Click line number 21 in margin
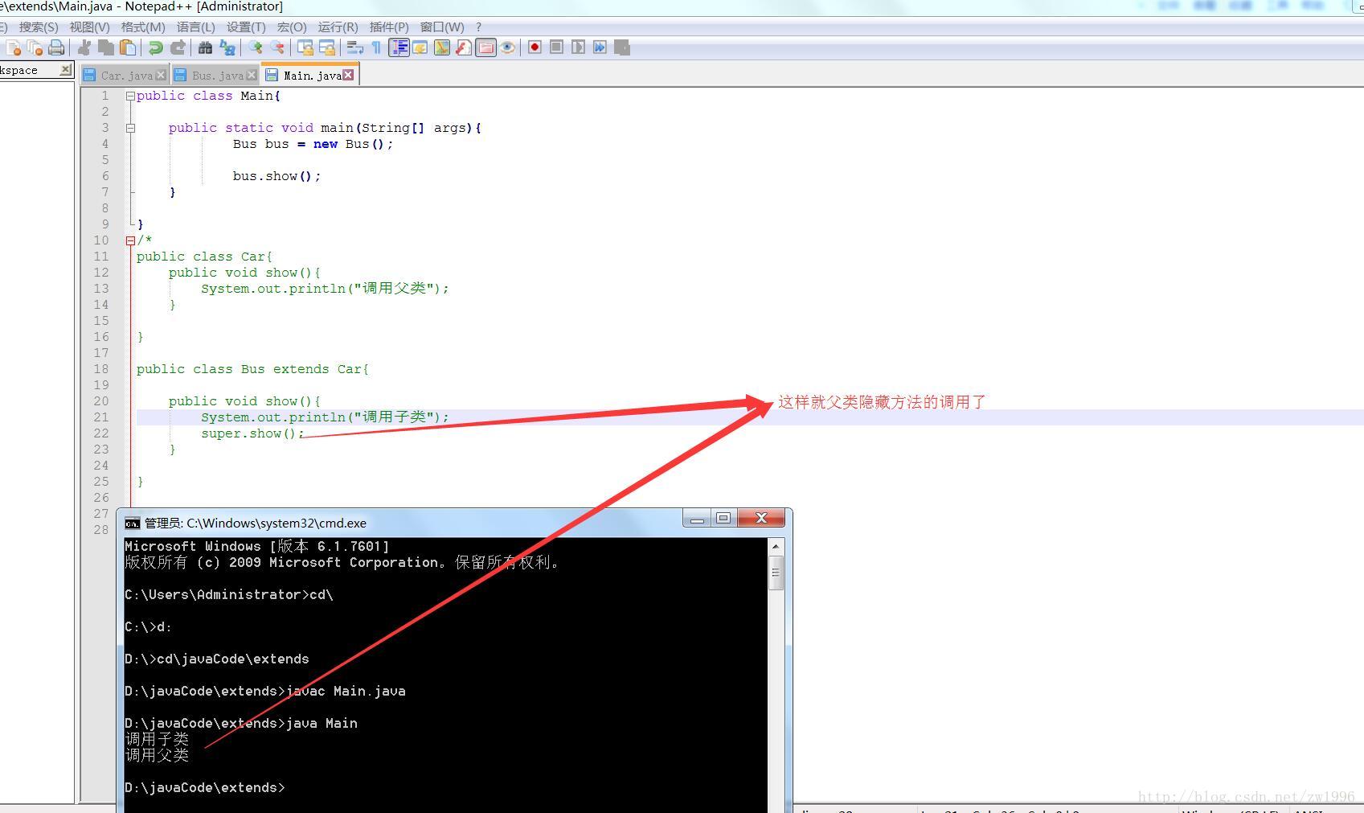 (101, 417)
